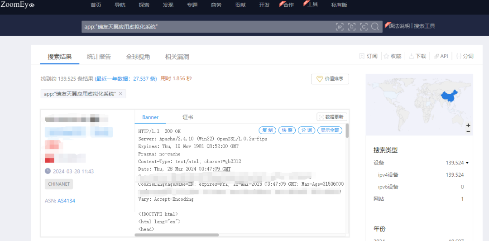The image size is (489, 241).
Task: Zoom in the map with plus
Action: [x=468, y=125]
